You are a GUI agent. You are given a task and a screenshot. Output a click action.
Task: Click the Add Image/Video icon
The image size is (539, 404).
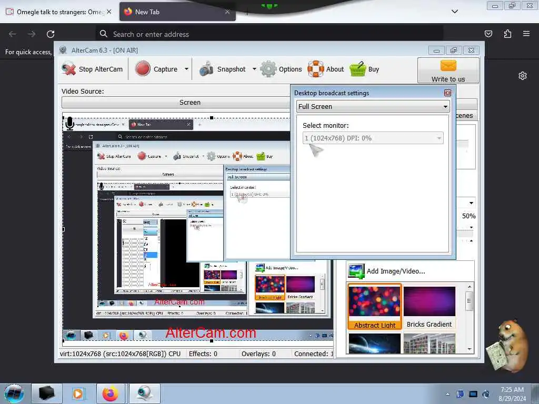pos(356,271)
